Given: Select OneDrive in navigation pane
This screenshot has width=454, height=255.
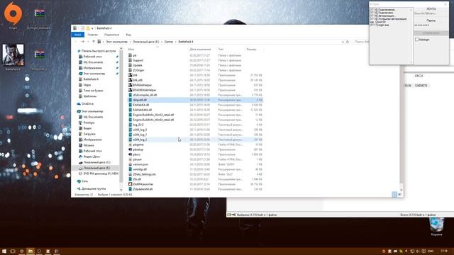Looking at the screenshot, I should (x=85, y=103).
